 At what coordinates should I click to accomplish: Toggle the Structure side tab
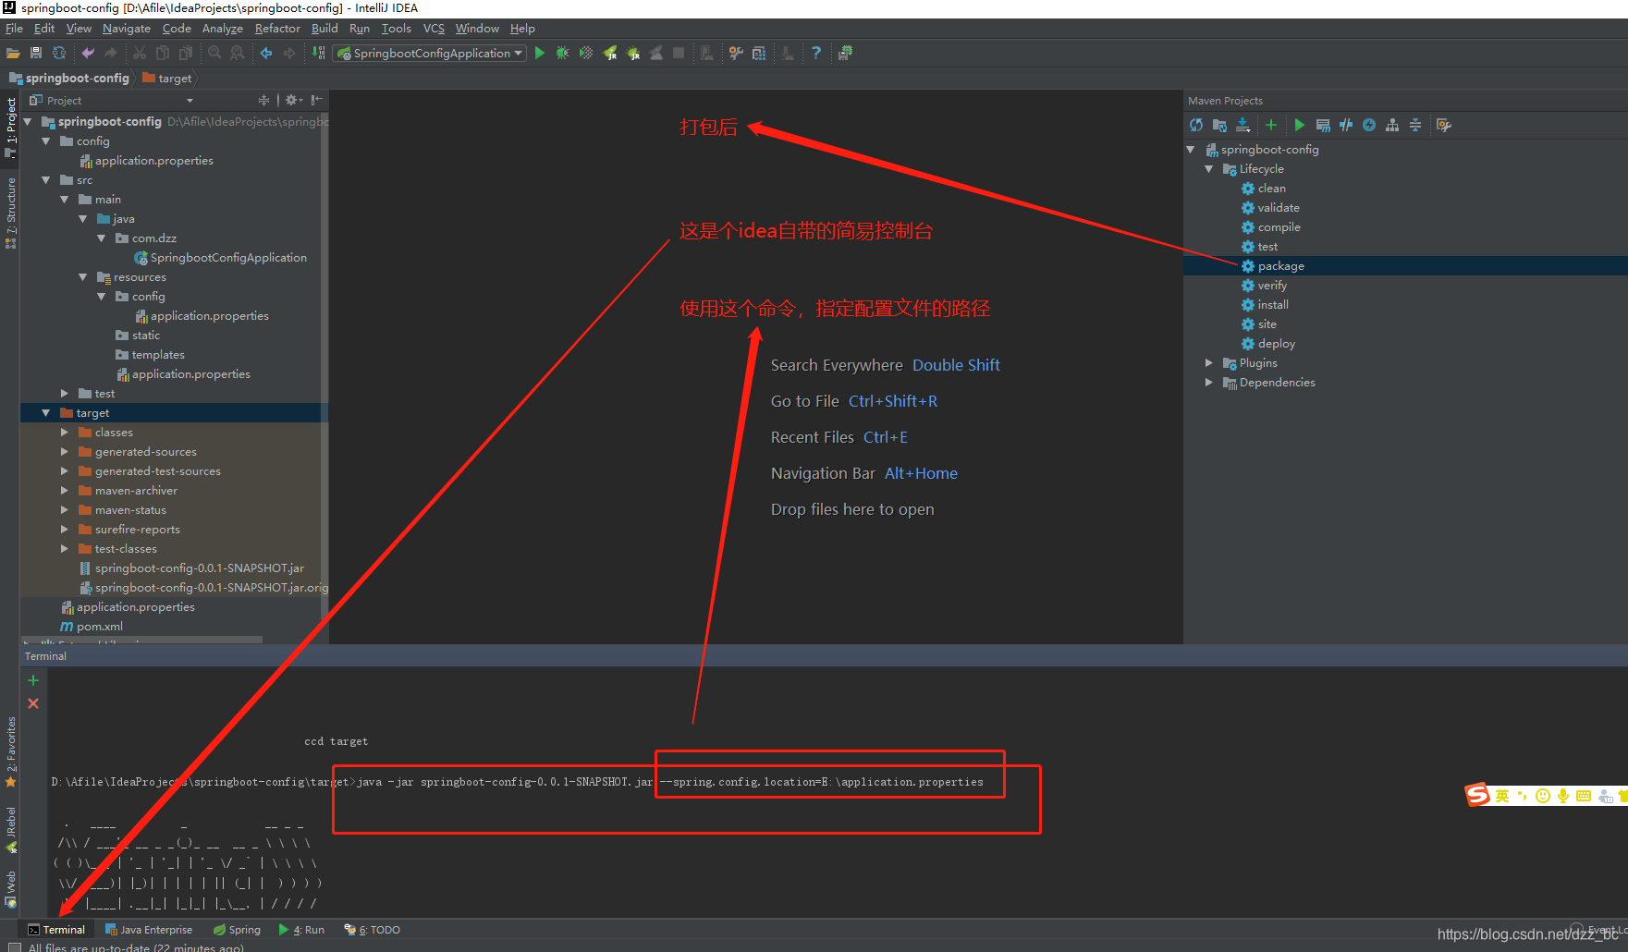point(10,214)
